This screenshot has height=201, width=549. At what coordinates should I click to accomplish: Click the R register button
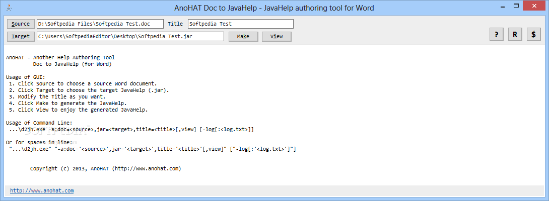point(515,34)
